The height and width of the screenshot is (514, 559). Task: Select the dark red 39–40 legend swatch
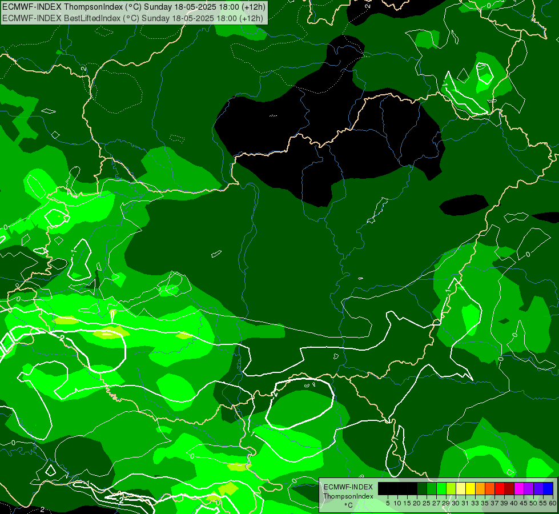(509, 489)
